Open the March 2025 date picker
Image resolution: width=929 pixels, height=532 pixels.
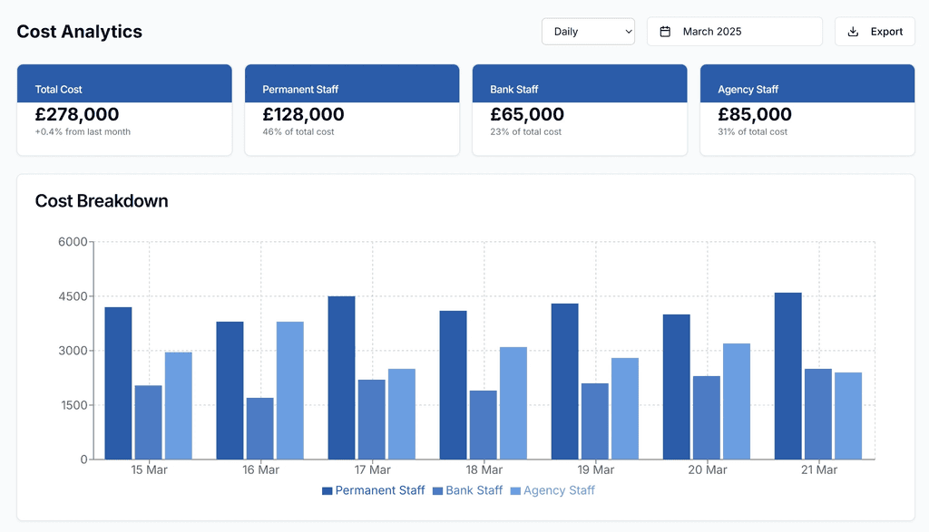[x=735, y=32]
